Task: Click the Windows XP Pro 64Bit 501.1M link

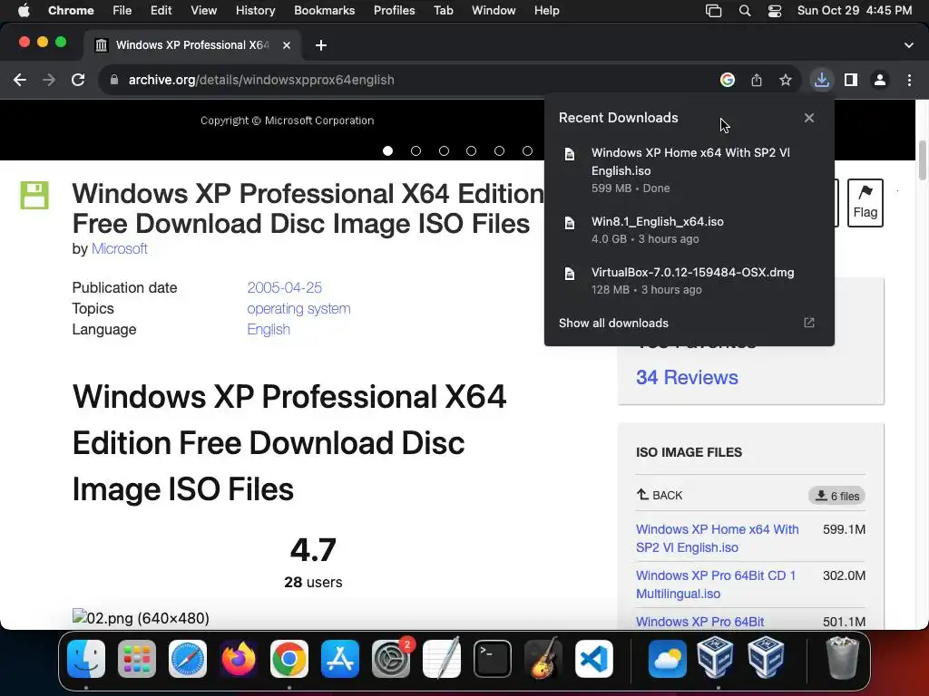Action: [x=699, y=622]
